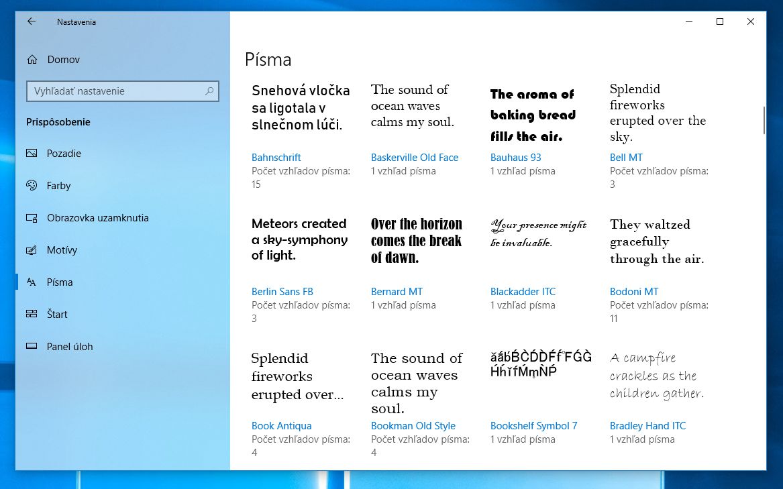Click the Obrazovka uzamknutia icon
The width and height of the screenshot is (783, 489).
tap(32, 218)
